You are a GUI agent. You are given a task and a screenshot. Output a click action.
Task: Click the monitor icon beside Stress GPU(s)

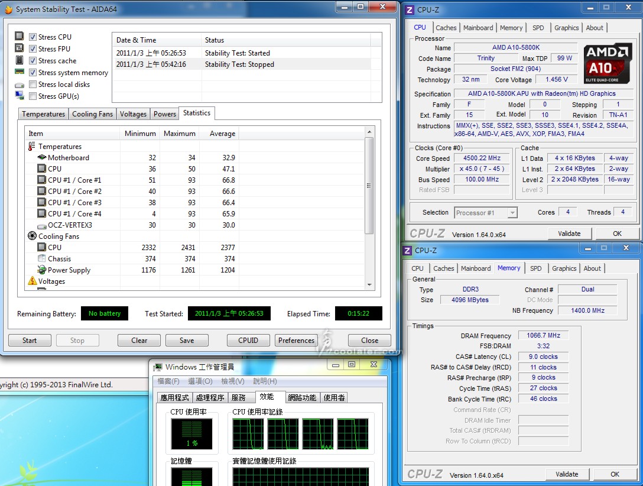[20, 95]
